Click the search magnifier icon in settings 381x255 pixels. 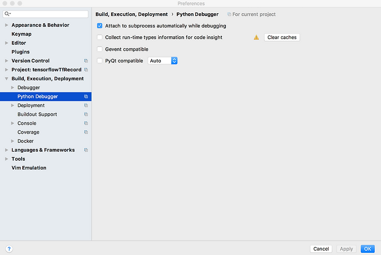(x=7, y=14)
